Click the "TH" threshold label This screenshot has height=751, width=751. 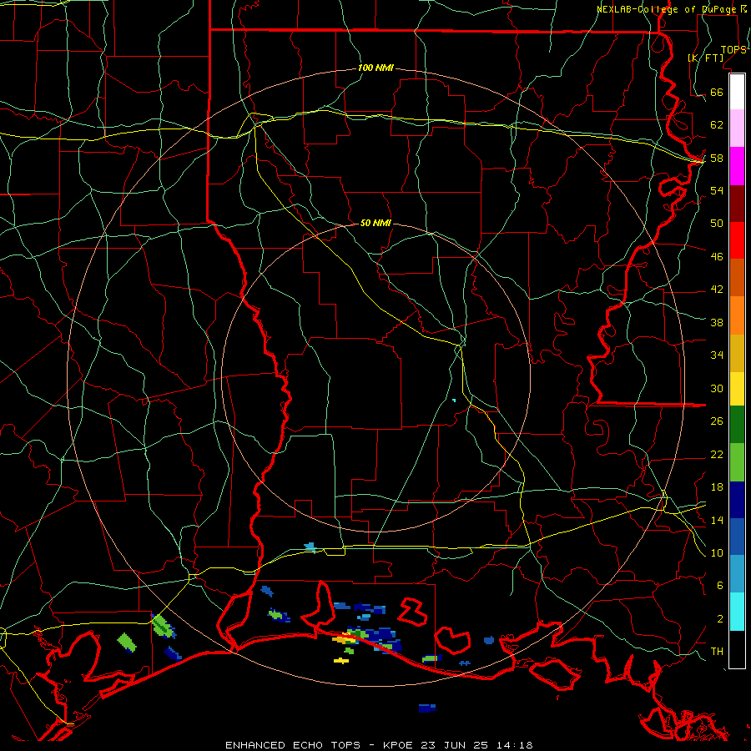pyautogui.click(x=717, y=651)
